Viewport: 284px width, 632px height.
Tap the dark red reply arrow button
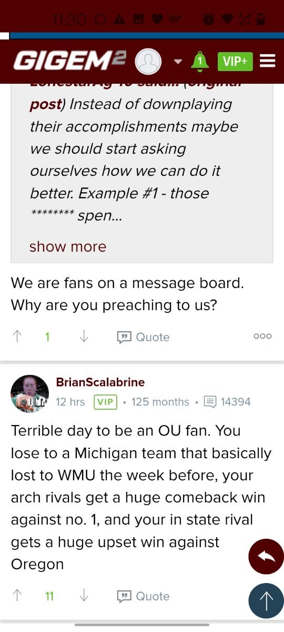pos(266,557)
